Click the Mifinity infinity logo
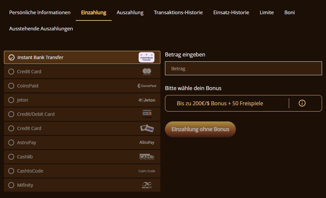This screenshot has width=326, height=198. click(x=147, y=185)
